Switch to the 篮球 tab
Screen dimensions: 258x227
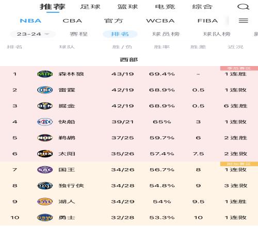point(127,7)
